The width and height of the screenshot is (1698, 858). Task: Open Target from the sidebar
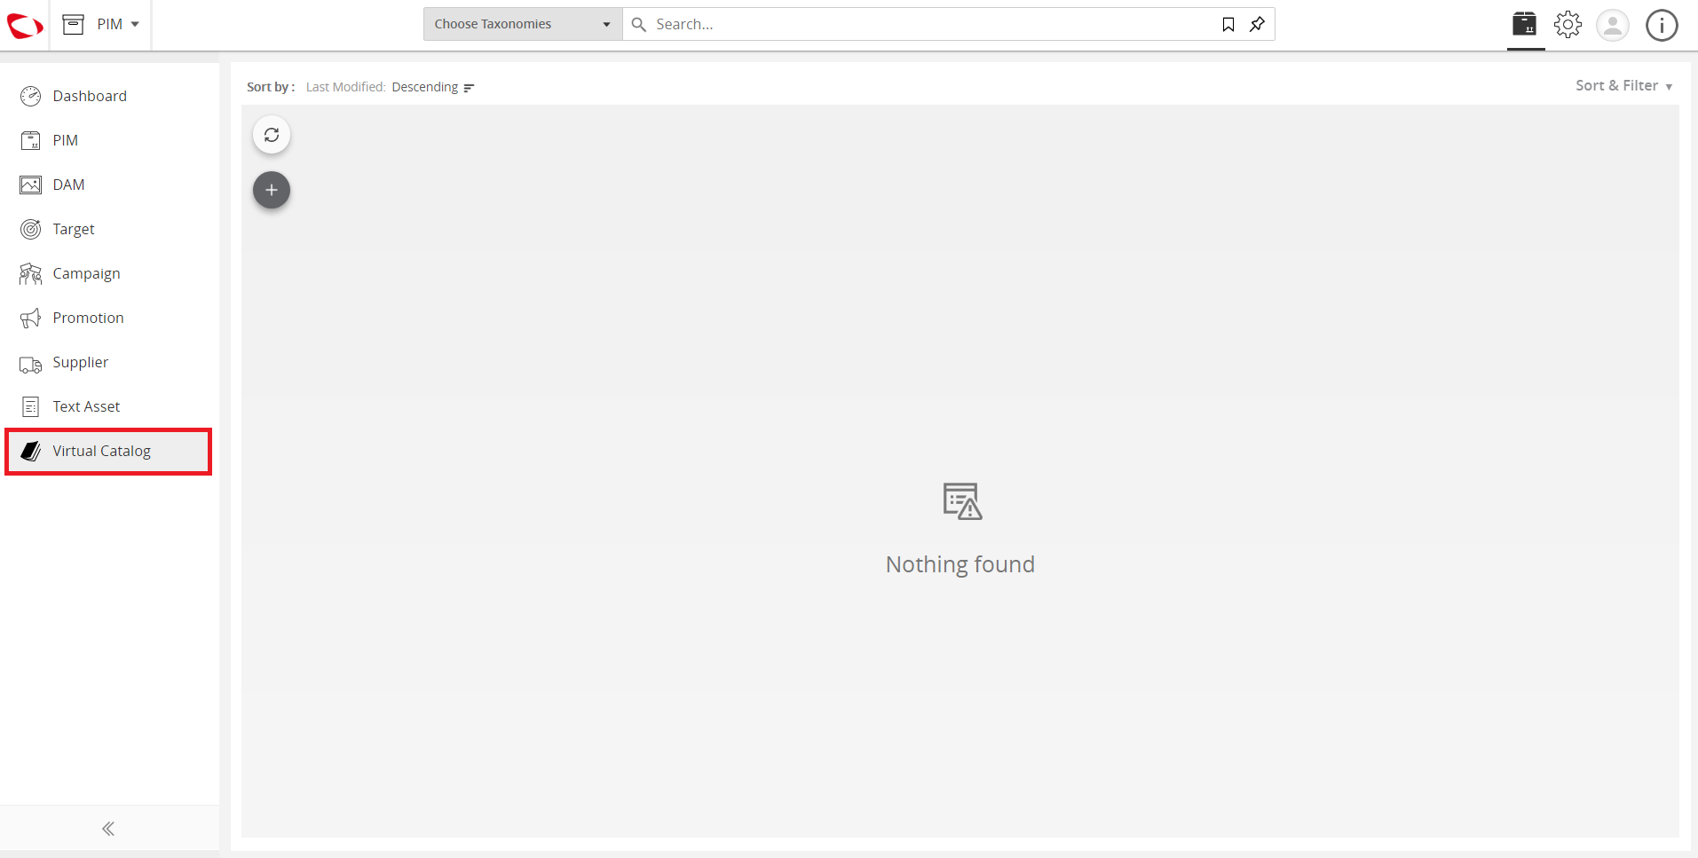click(x=109, y=229)
